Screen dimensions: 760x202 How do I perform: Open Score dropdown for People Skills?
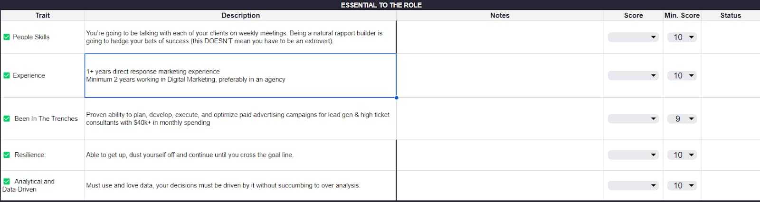point(633,37)
